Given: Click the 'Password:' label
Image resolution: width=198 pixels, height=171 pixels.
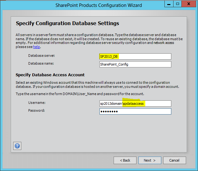Looking at the screenshot, I should pos(36,110).
